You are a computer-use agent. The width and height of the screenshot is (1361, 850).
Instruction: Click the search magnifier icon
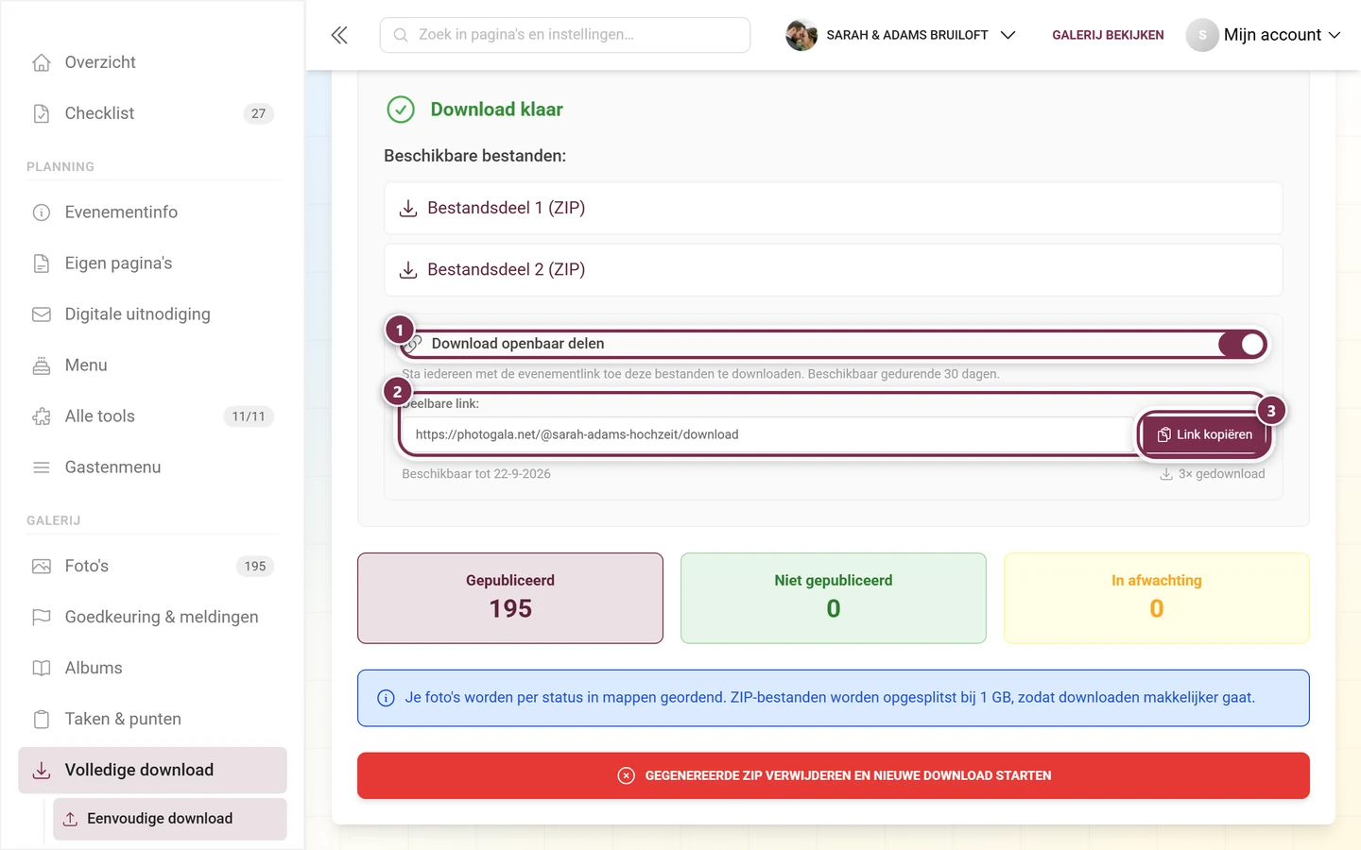click(x=401, y=35)
